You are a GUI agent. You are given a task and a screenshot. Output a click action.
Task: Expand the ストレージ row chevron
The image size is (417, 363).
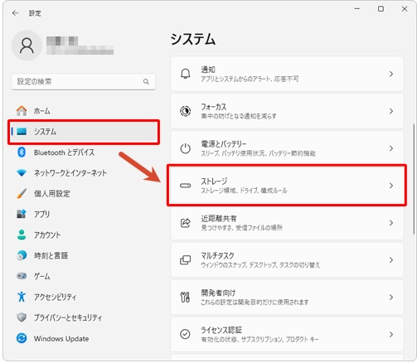391,186
